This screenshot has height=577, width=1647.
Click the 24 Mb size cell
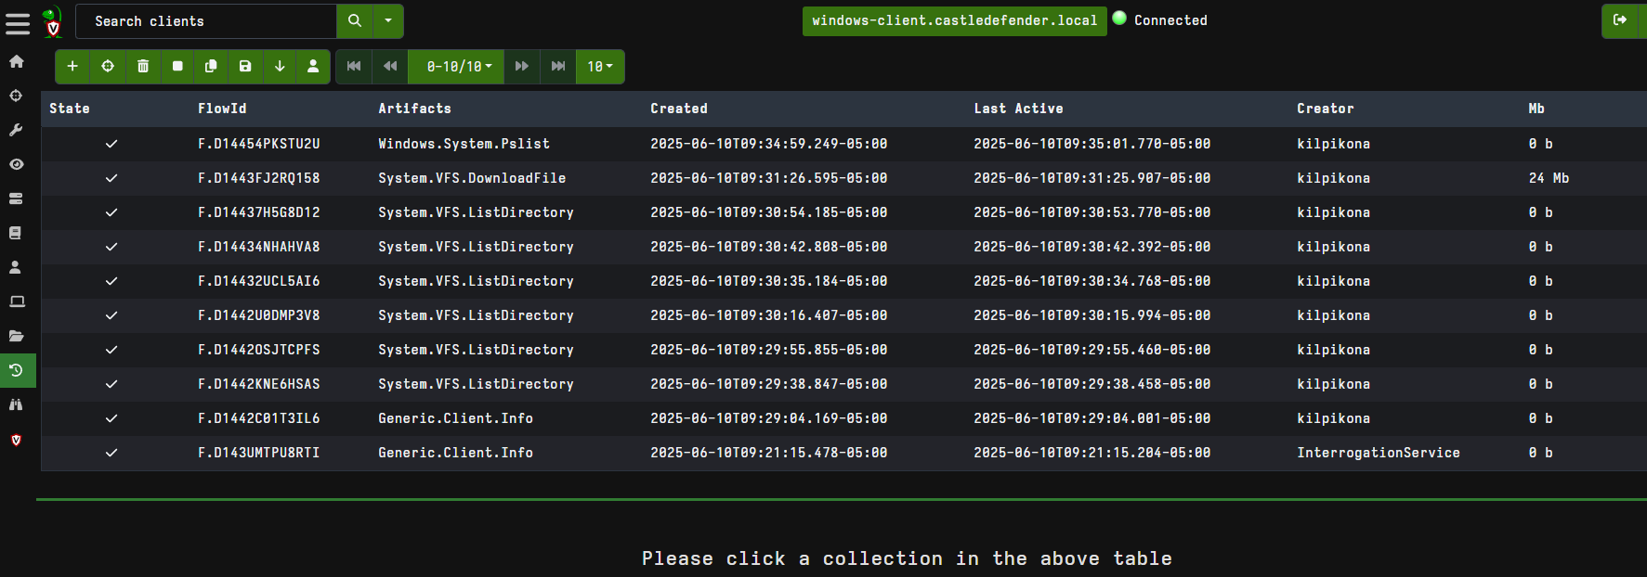[1549, 178]
